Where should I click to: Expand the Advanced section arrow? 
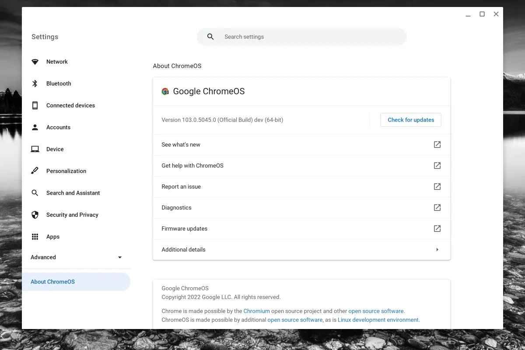(x=120, y=257)
